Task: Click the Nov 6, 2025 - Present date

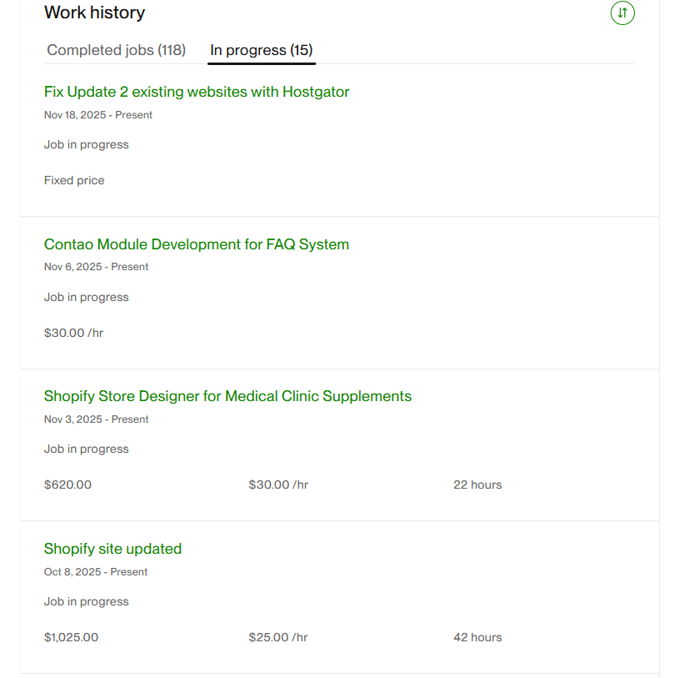Action: pyautogui.click(x=97, y=267)
